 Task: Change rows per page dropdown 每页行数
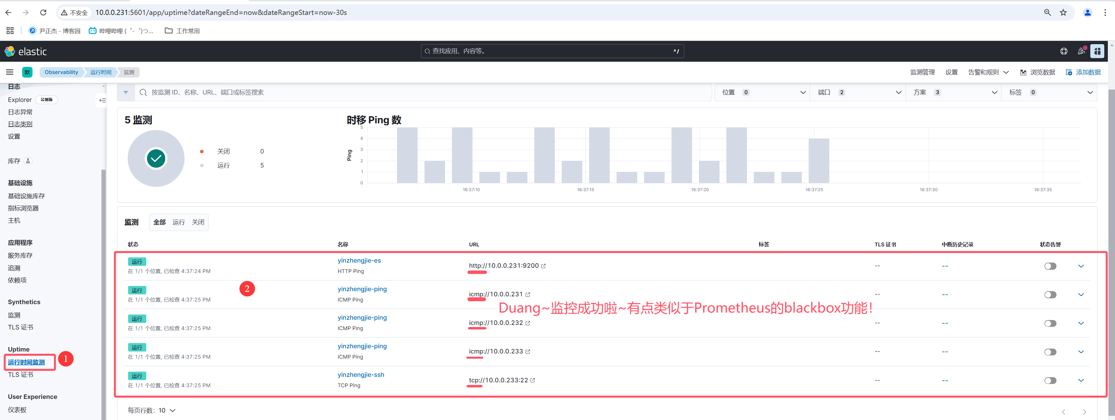[x=151, y=411]
